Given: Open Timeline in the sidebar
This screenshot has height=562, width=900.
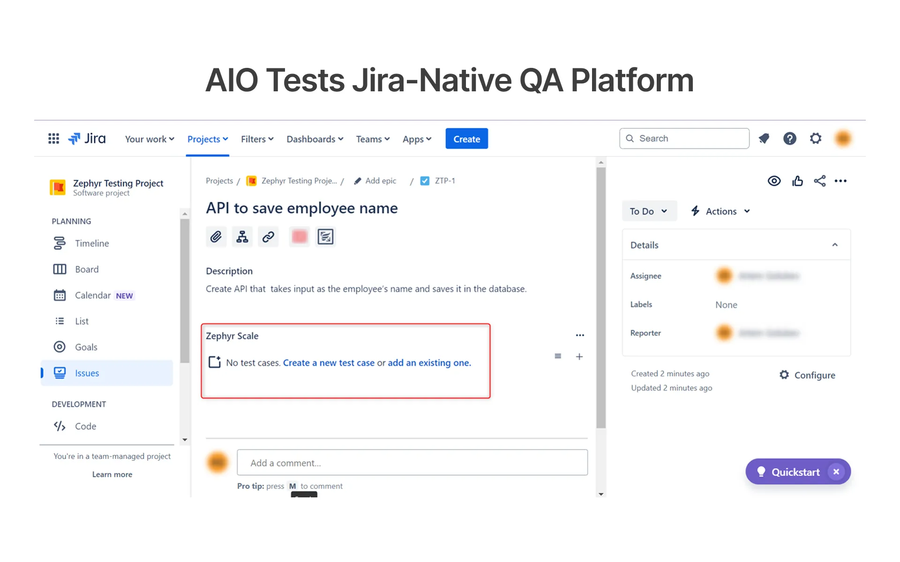Looking at the screenshot, I should tap(107, 244).
